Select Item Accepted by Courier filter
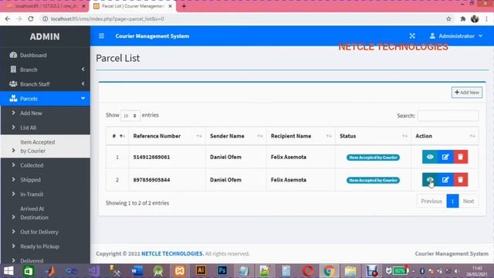Viewport: 494px width, 278px height. pyautogui.click(x=46, y=147)
